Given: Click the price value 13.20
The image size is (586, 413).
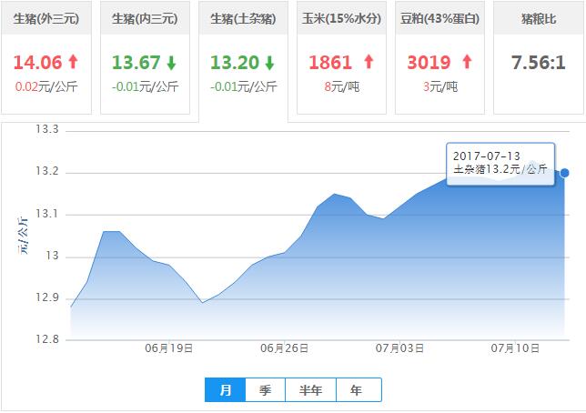Looking at the screenshot, I should [235, 63].
